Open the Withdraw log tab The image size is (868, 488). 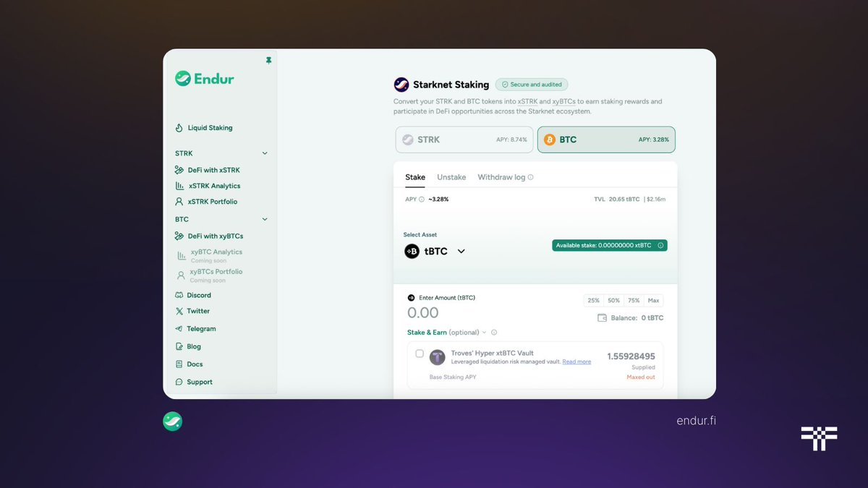pyautogui.click(x=502, y=177)
